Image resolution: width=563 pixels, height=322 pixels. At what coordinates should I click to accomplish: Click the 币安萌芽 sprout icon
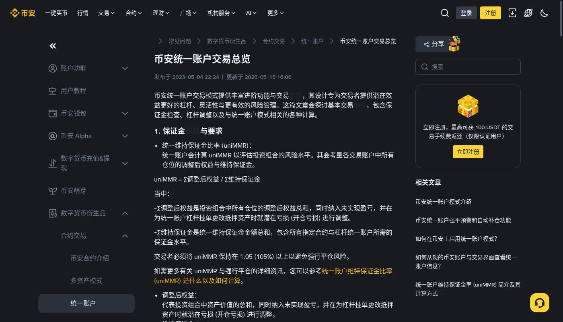pos(53,191)
